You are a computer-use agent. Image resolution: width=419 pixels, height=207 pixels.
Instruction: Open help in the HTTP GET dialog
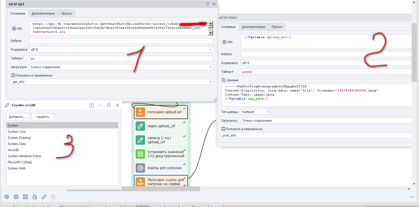(x=208, y=4)
